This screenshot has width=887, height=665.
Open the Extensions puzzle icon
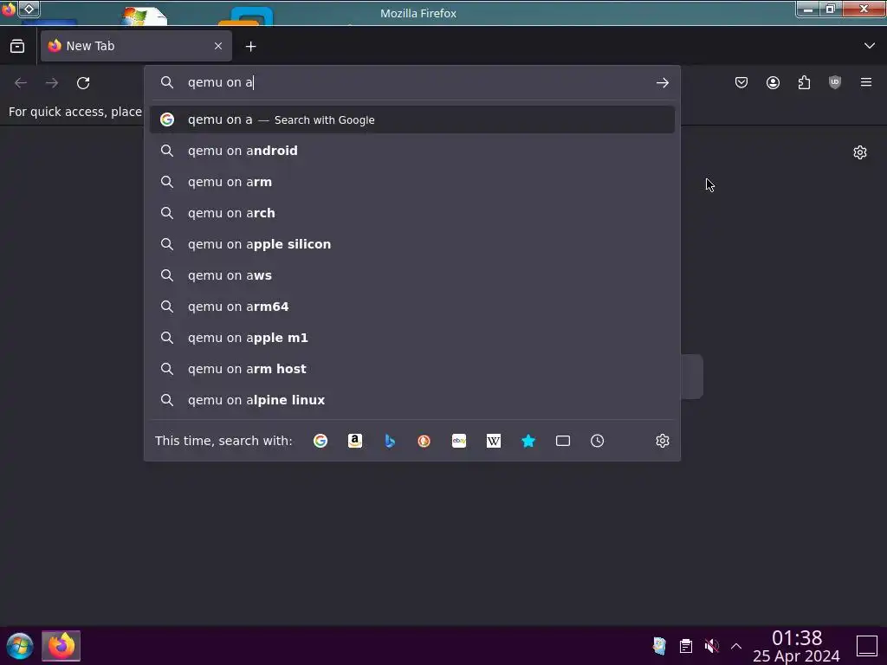[x=804, y=82]
